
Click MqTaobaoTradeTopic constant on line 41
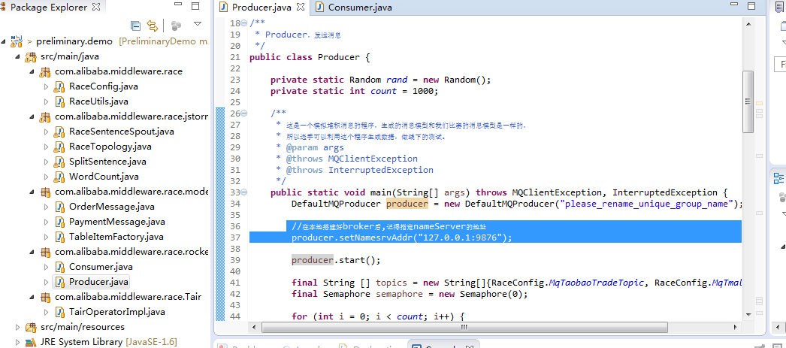pos(596,283)
